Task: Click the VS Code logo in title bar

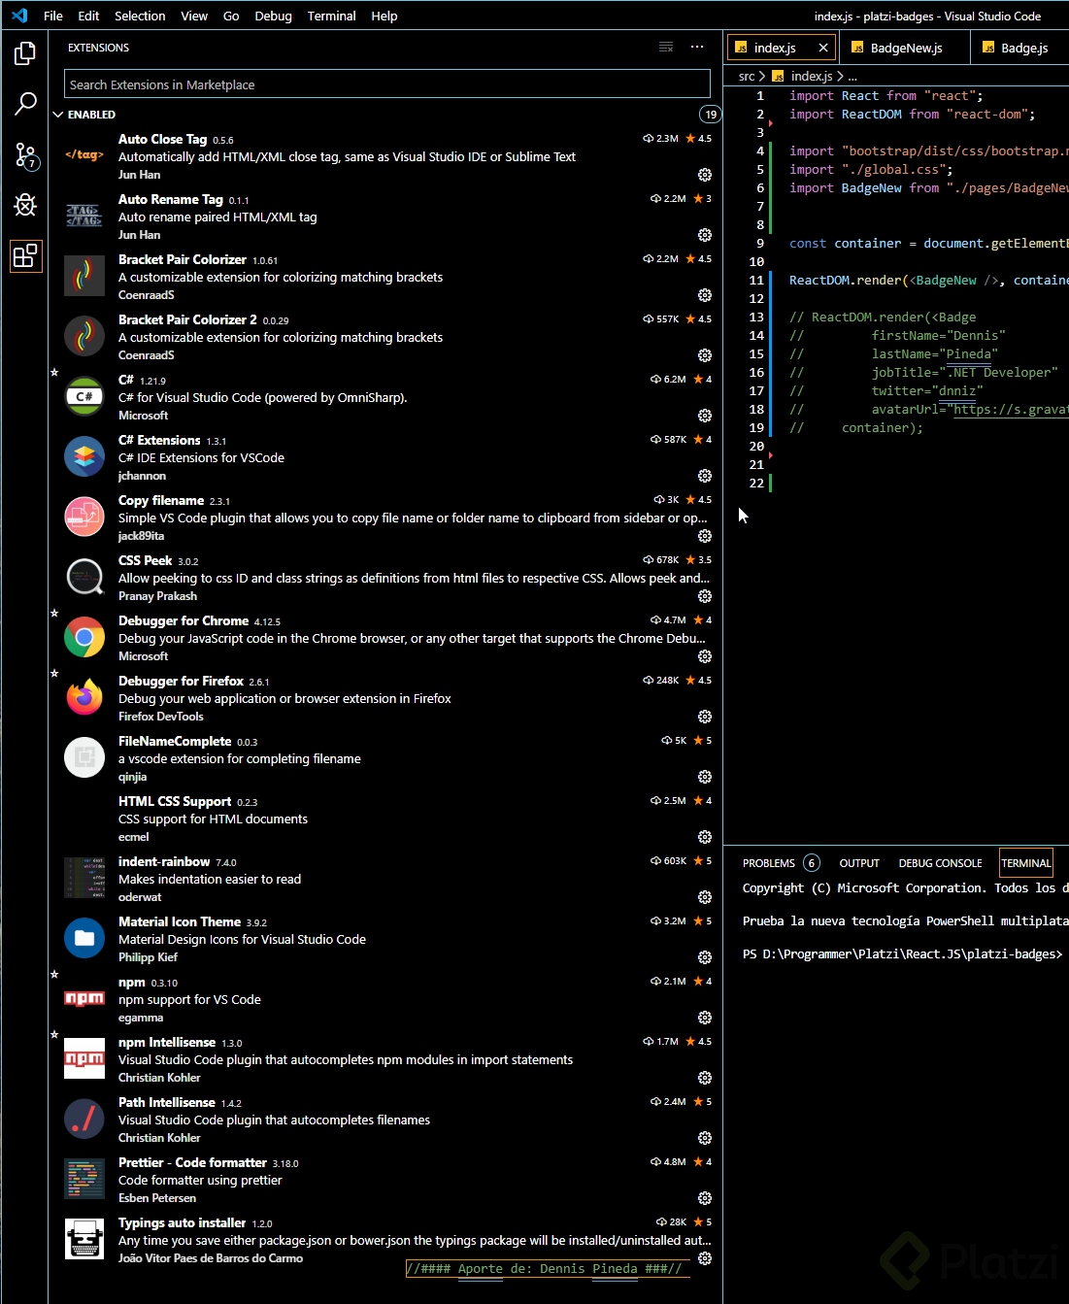Action: (19, 16)
